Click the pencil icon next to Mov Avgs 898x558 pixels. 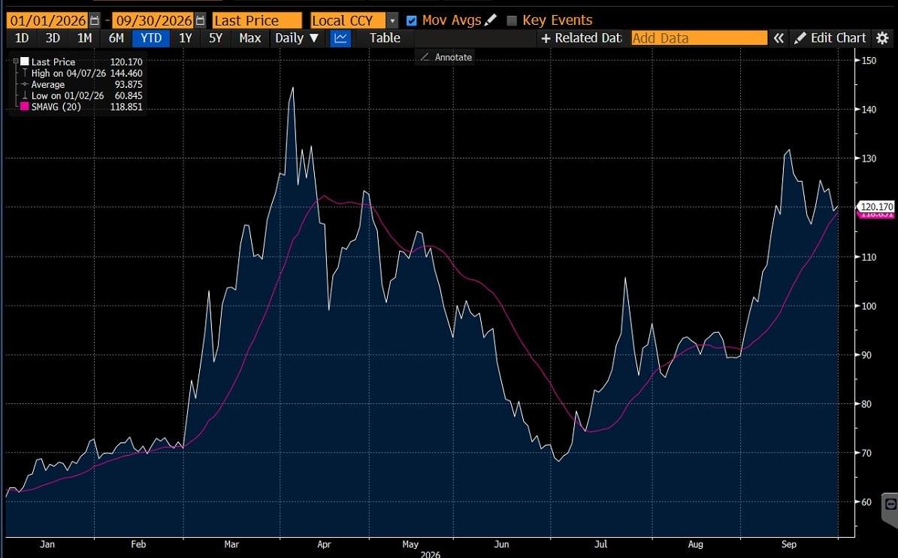pos(490,20)
